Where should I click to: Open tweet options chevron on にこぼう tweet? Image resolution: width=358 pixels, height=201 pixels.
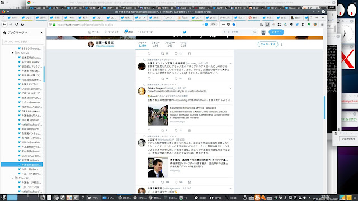[230, 140]
